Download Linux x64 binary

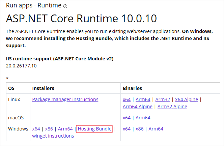[x=127, y=99]
